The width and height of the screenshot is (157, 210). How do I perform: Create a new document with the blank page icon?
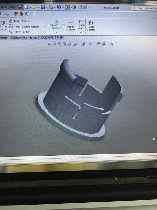click(26, 7)
